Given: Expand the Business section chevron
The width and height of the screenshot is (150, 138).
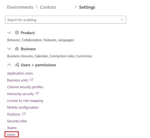Looking at the screenshot, I should 9,49.
